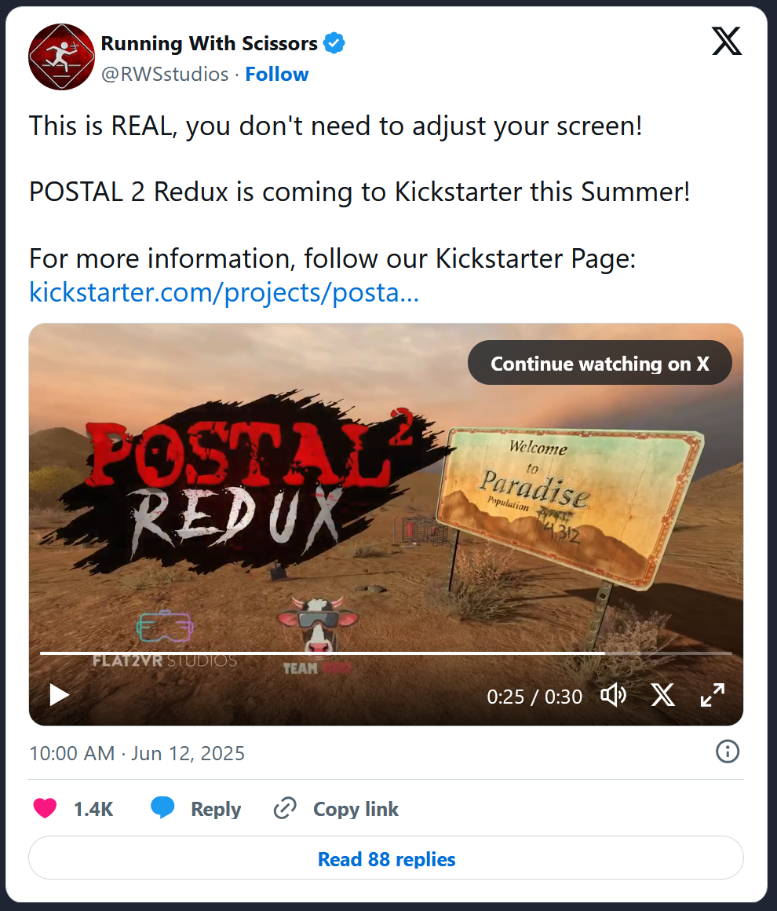Click the X logo in top corner
Image resolution: width=777 pixels, height=911 pixels.
(727, 42)
